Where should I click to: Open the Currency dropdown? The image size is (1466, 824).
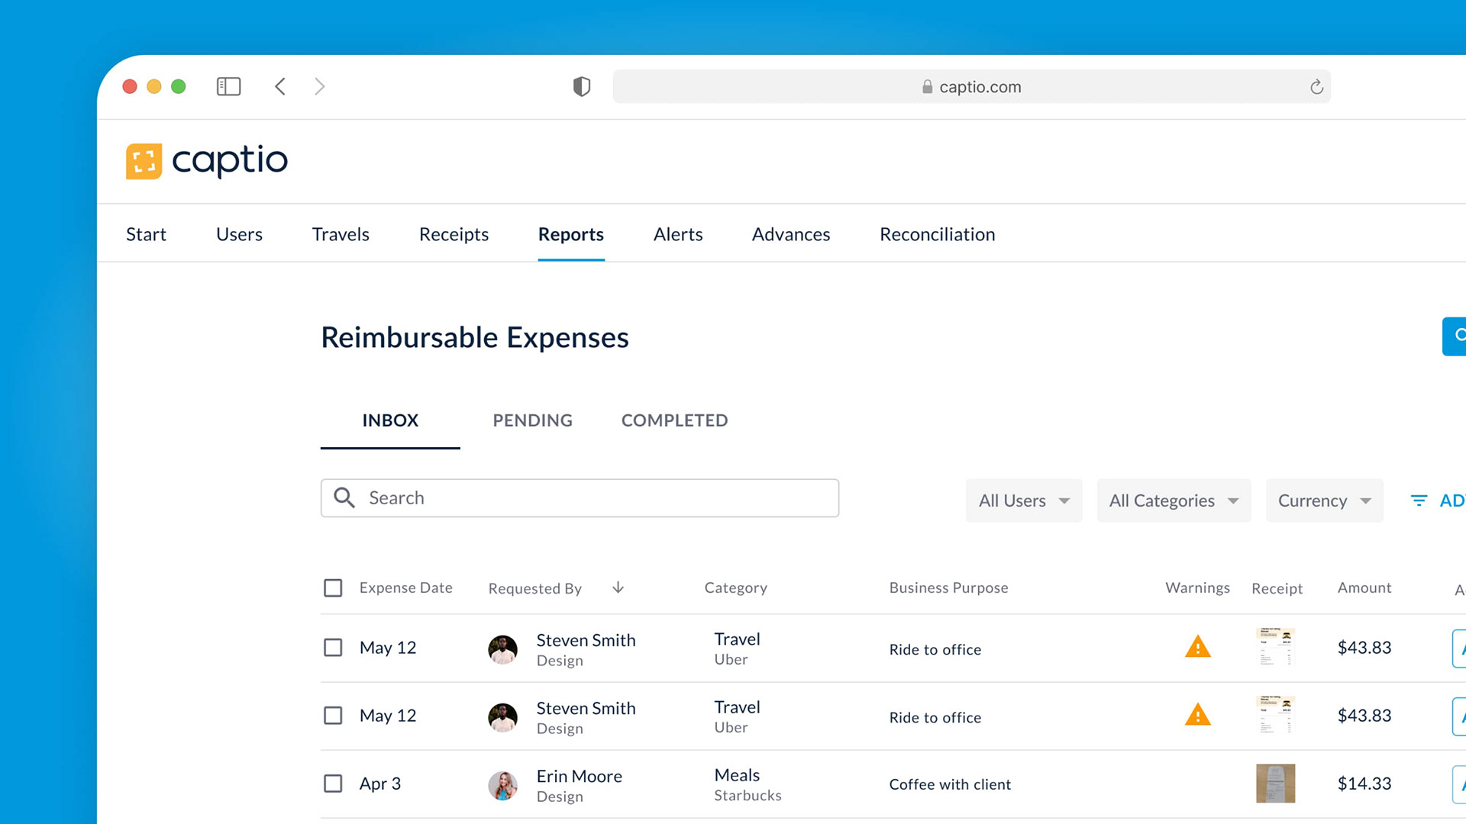coord(1324,501)
